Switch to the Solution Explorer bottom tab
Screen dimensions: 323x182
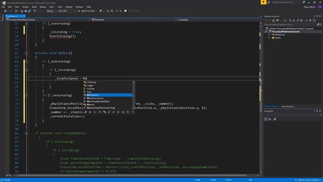coord(272,107)
